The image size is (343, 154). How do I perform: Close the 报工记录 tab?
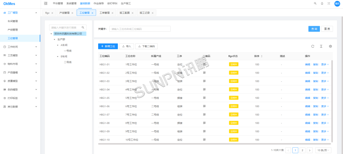point(152,13)
